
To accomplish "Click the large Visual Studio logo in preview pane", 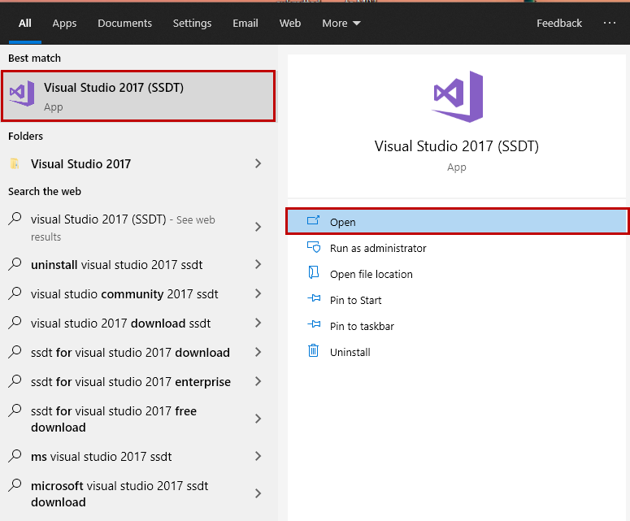I will (x=458, y=97).
